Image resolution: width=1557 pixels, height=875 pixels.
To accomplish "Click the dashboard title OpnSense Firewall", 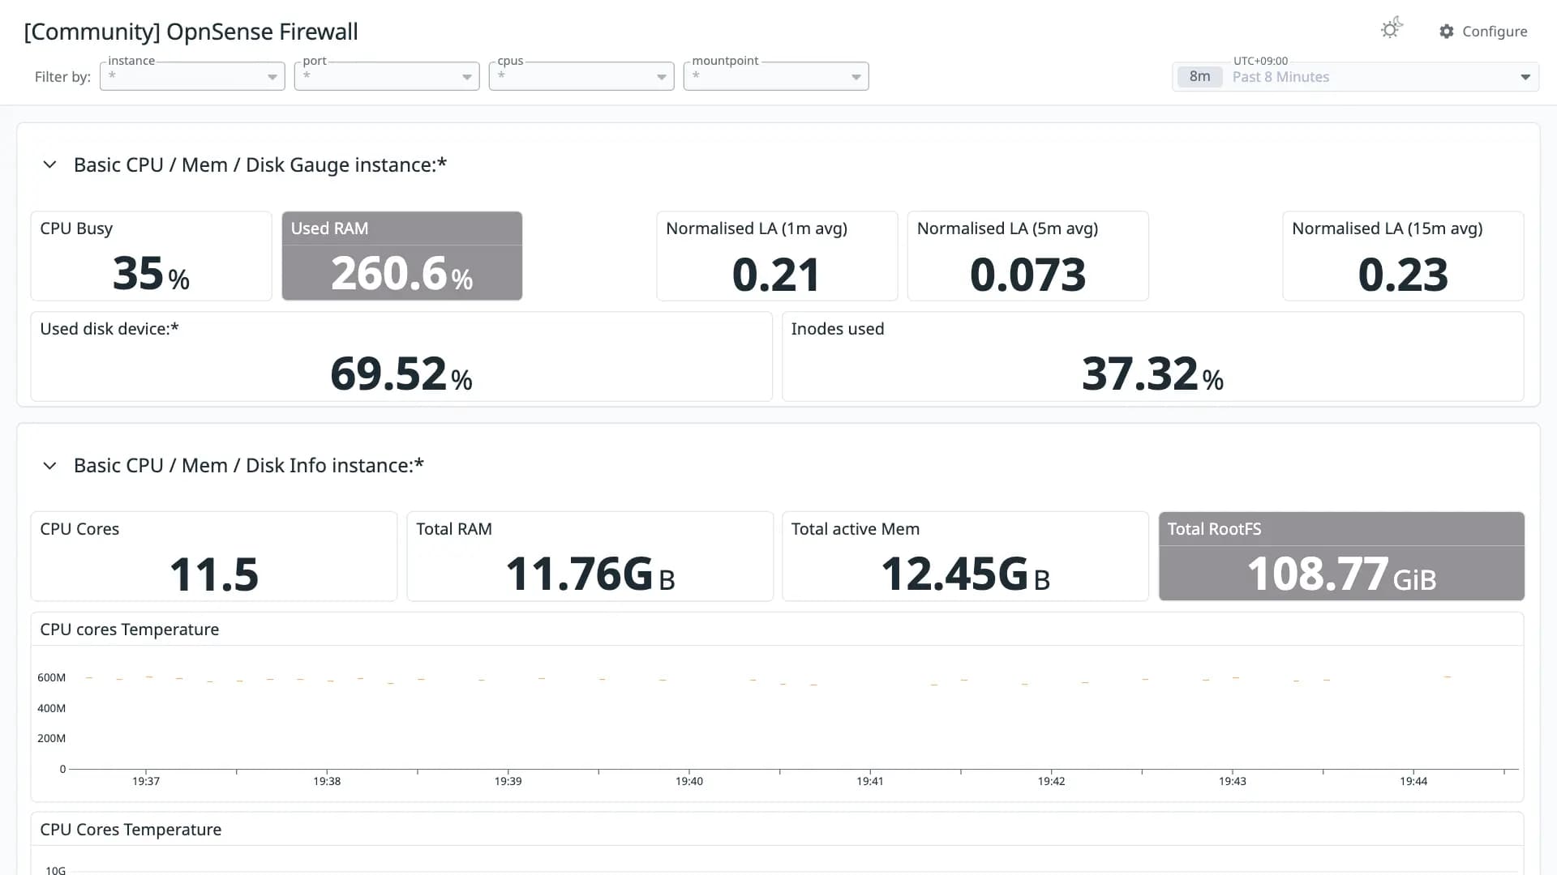I will click(x=191, y=32).
